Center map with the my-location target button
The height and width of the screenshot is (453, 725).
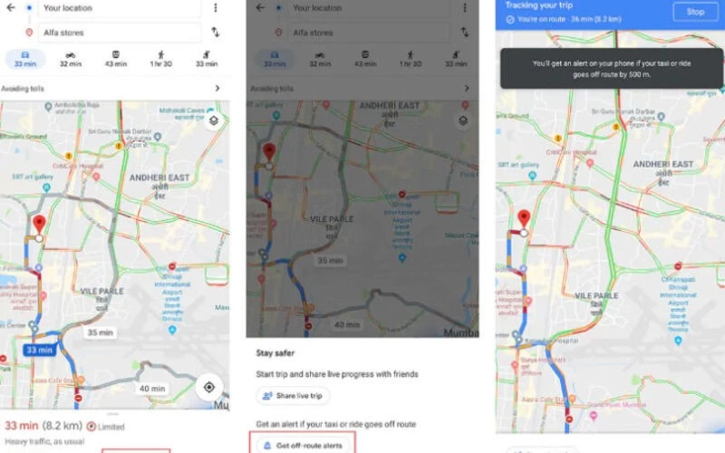[209, 387]
